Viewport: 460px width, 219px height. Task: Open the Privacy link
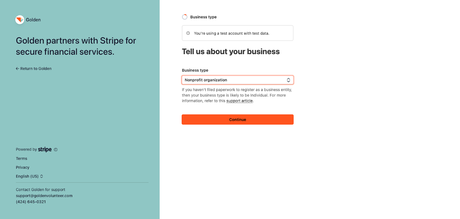[23, 167]
